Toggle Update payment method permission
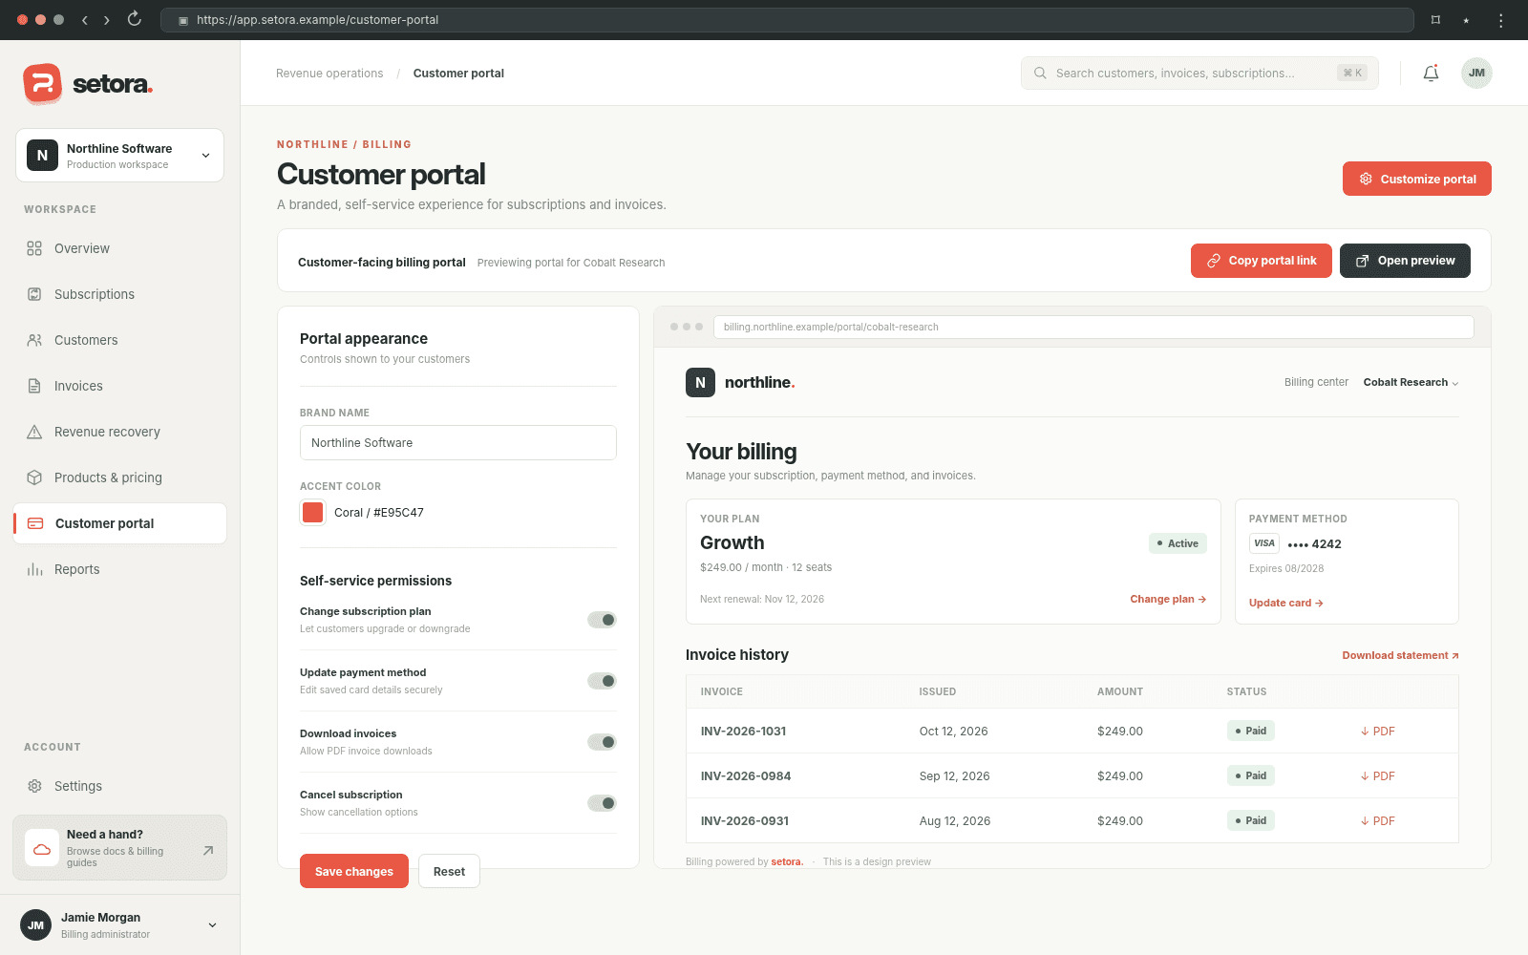 pos(602,681)
